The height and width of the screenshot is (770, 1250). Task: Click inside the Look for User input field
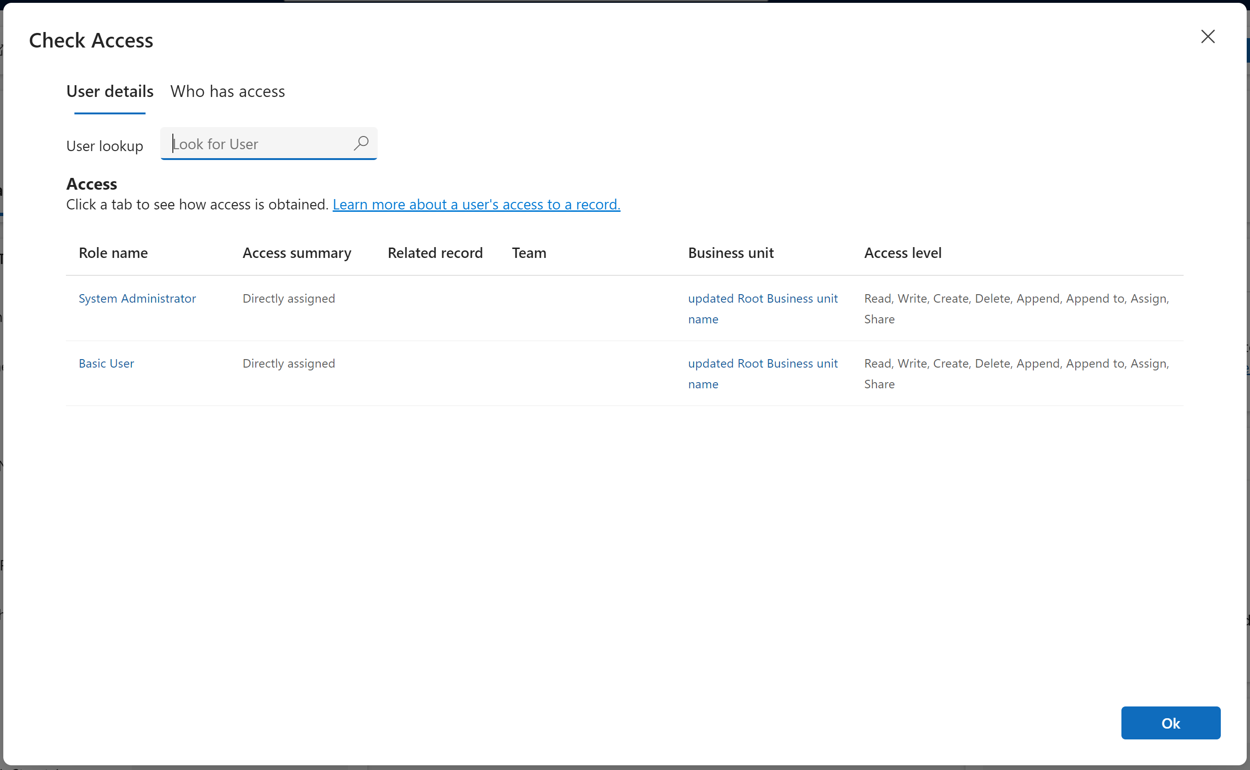click(x=255, y=144)
